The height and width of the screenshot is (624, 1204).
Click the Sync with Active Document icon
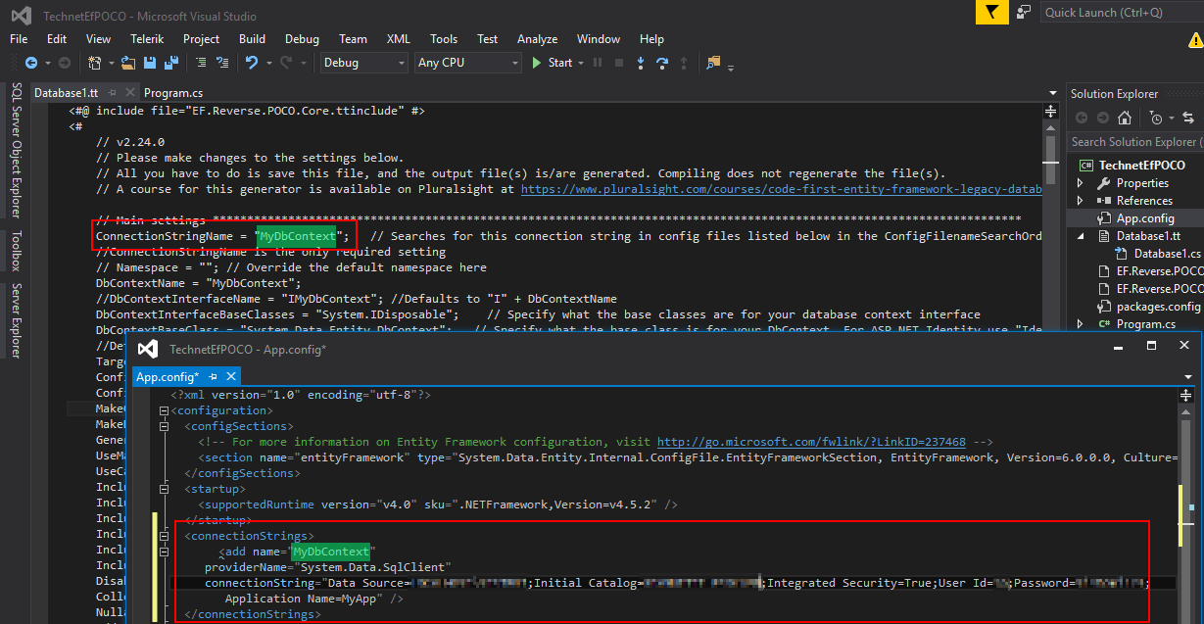1188,118
